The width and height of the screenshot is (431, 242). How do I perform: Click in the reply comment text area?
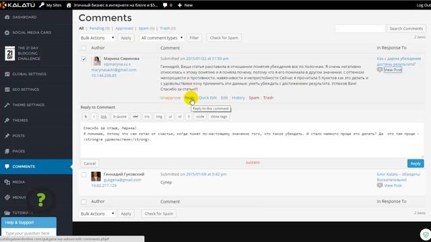point(252,140)
